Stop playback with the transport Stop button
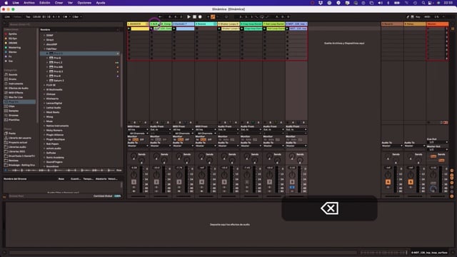The width and height of the screenshot is (457, 257). pyautogui.click(x=194, y=17)
